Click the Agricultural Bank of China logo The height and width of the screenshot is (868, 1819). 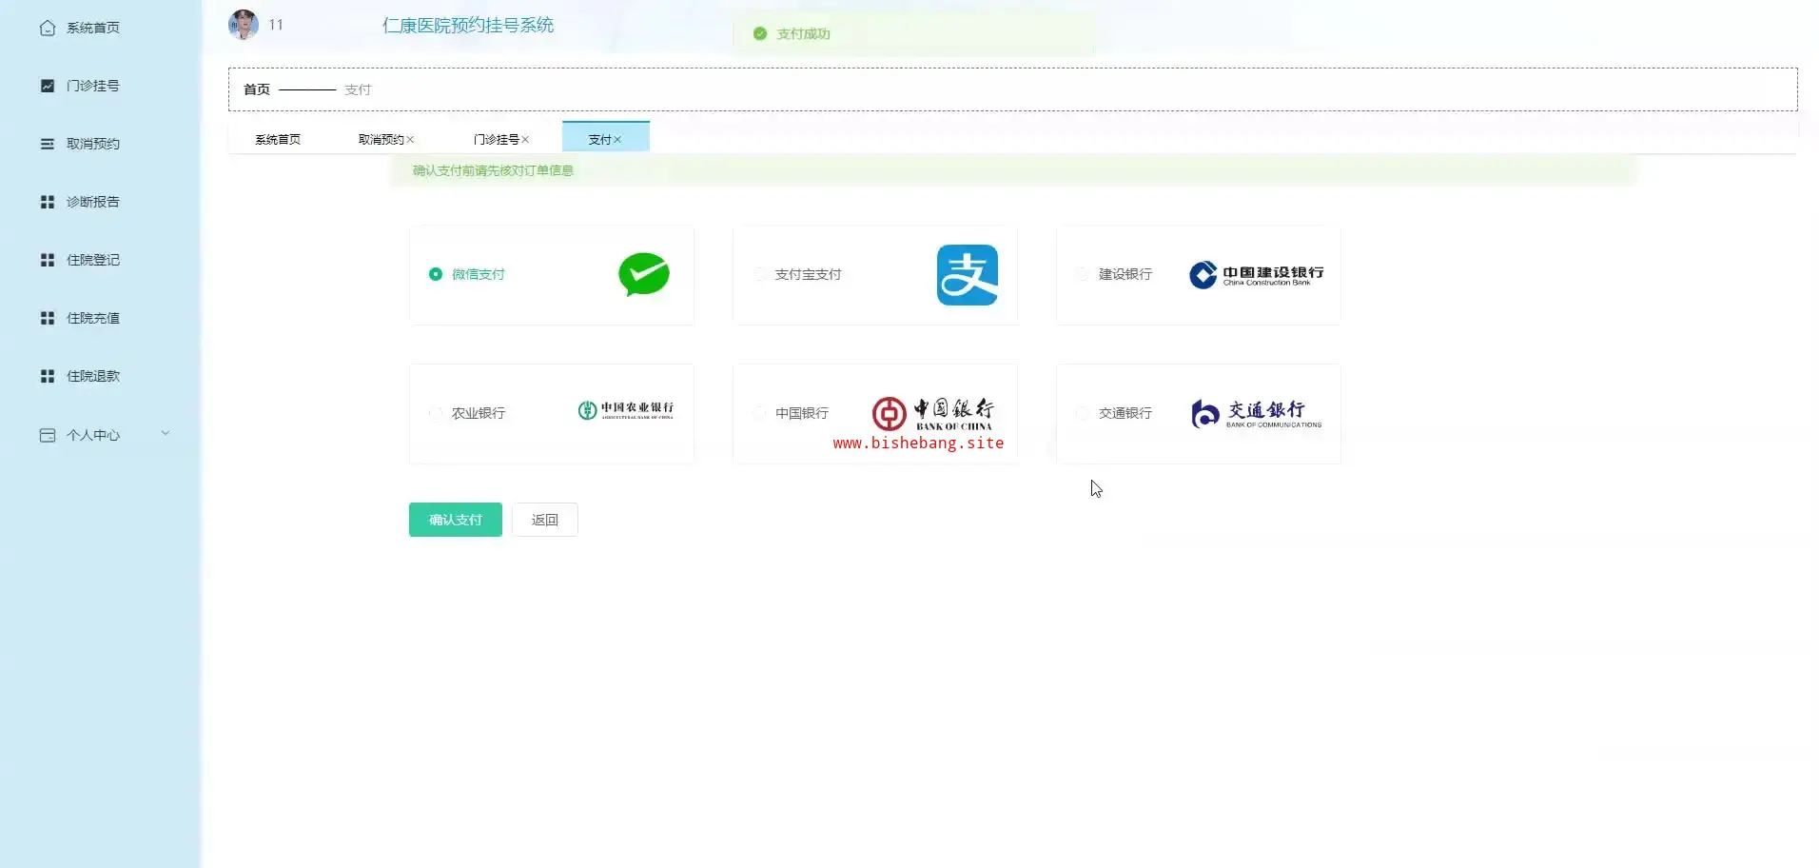pyautogui.click(x=625, y=410)
